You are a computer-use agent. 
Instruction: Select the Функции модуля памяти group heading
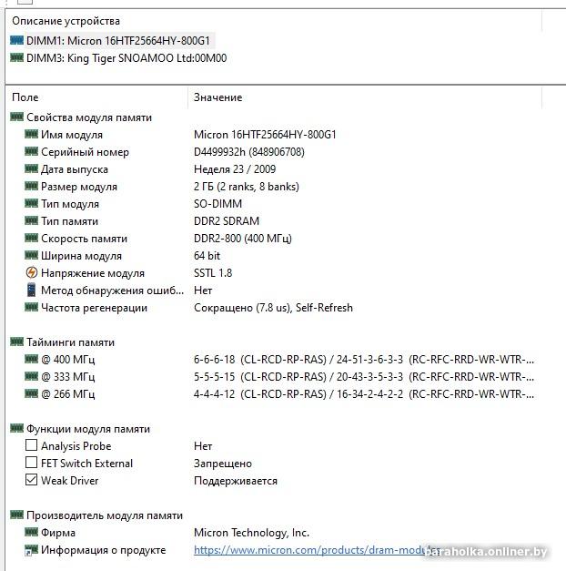pos(88,429)
